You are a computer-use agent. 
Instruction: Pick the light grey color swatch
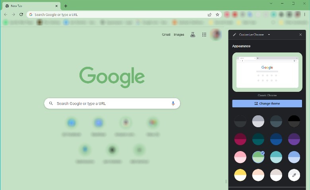(258, 121)
